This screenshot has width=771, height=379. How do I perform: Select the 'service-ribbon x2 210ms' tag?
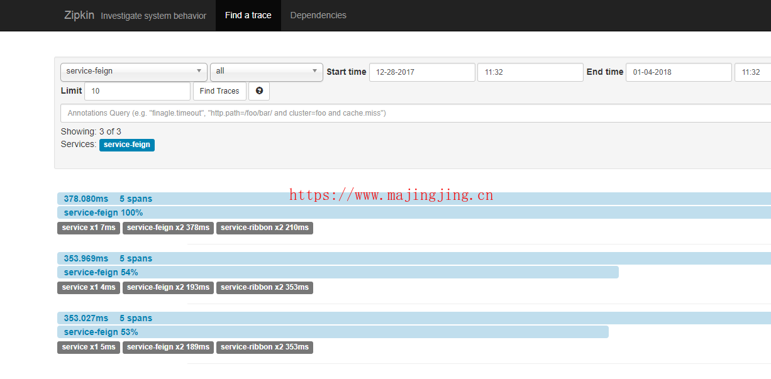[x=265, y=228]
